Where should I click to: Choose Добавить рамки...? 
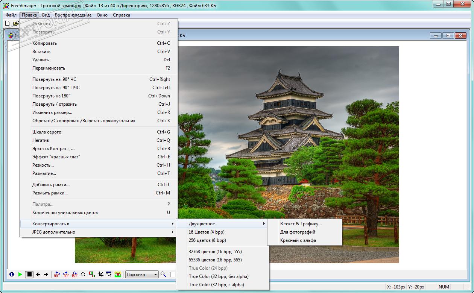(x=98, y=185)
